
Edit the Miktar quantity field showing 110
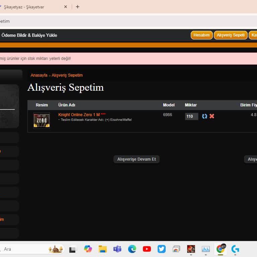[191, 116]
